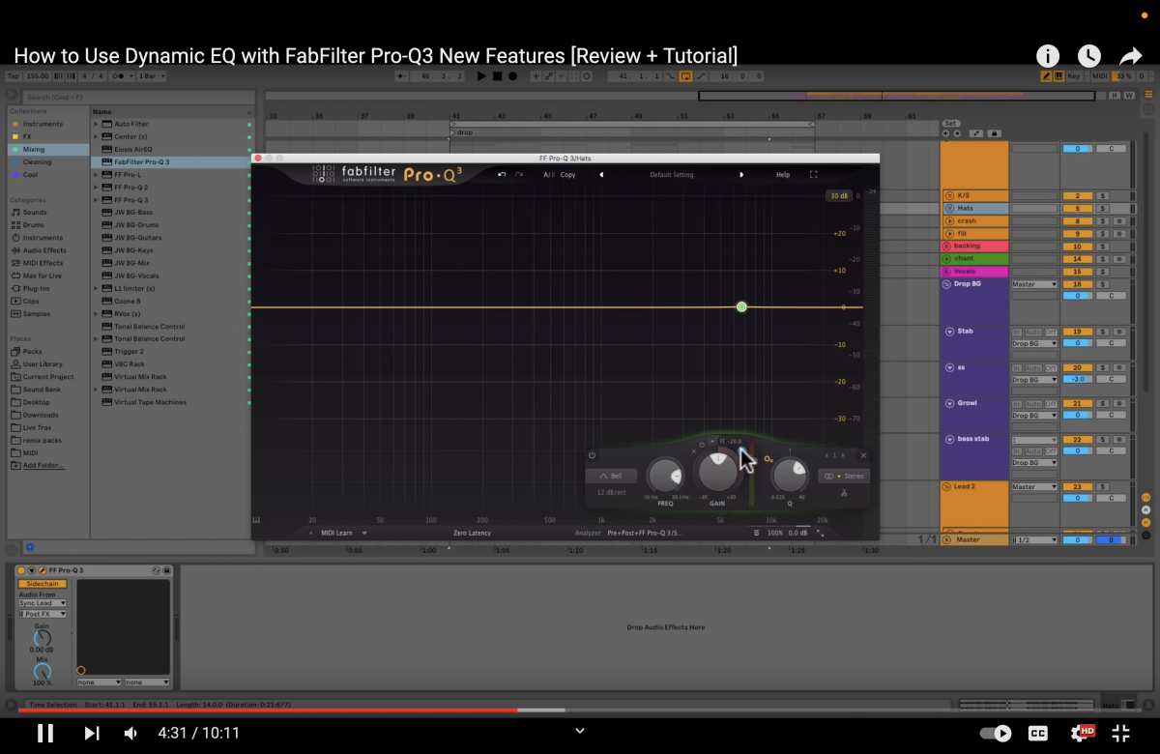The width and height of the screenshot is (1160, 754).
Task: Toggle closed captions on the video
Action: 1037,733
